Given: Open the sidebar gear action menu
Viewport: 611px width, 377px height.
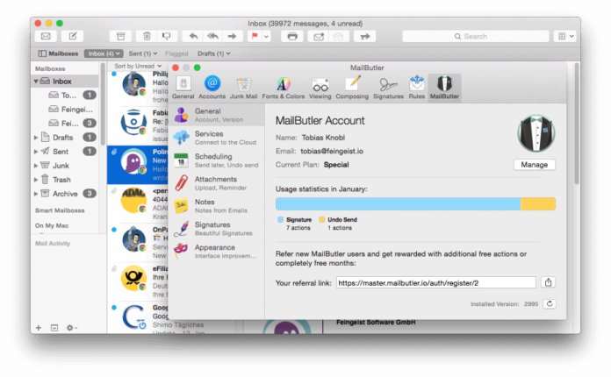Looking at the screenshot, I should pyautogui.click(x=71, y=328).
